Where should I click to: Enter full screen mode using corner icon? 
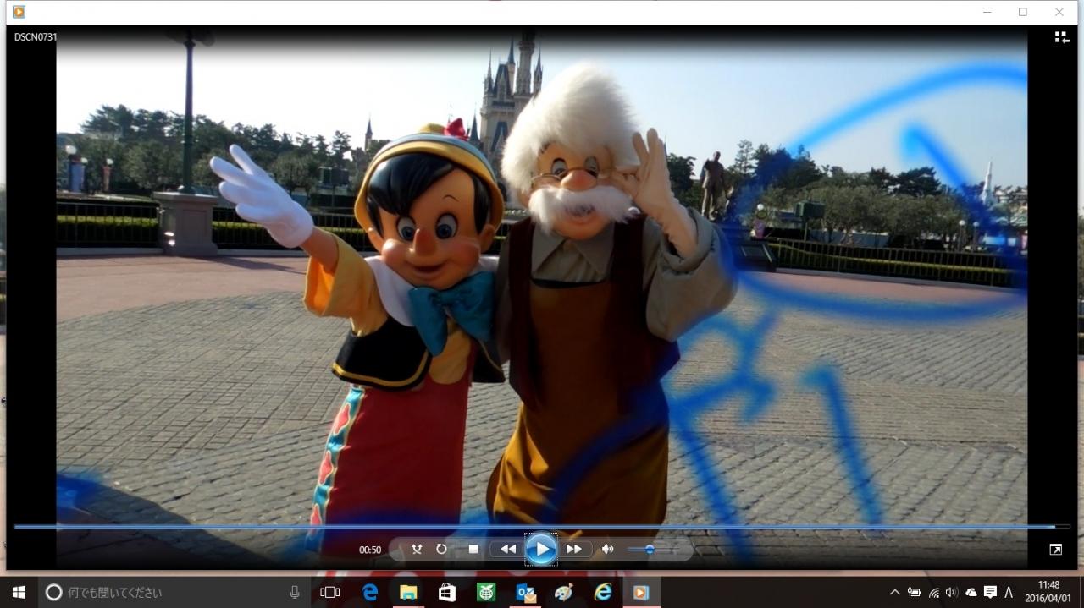tap(1055, 550)
